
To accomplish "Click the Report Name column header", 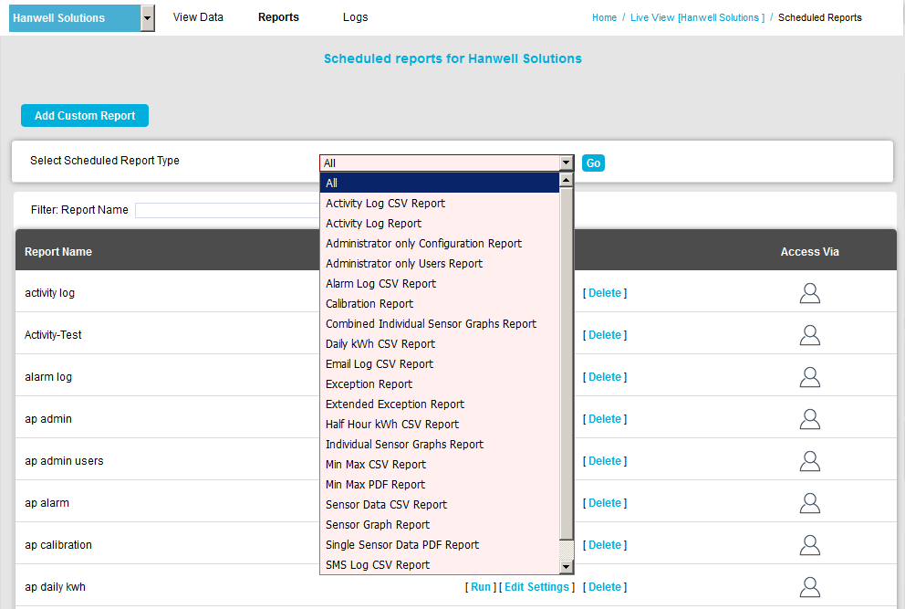I will (58, 252).
